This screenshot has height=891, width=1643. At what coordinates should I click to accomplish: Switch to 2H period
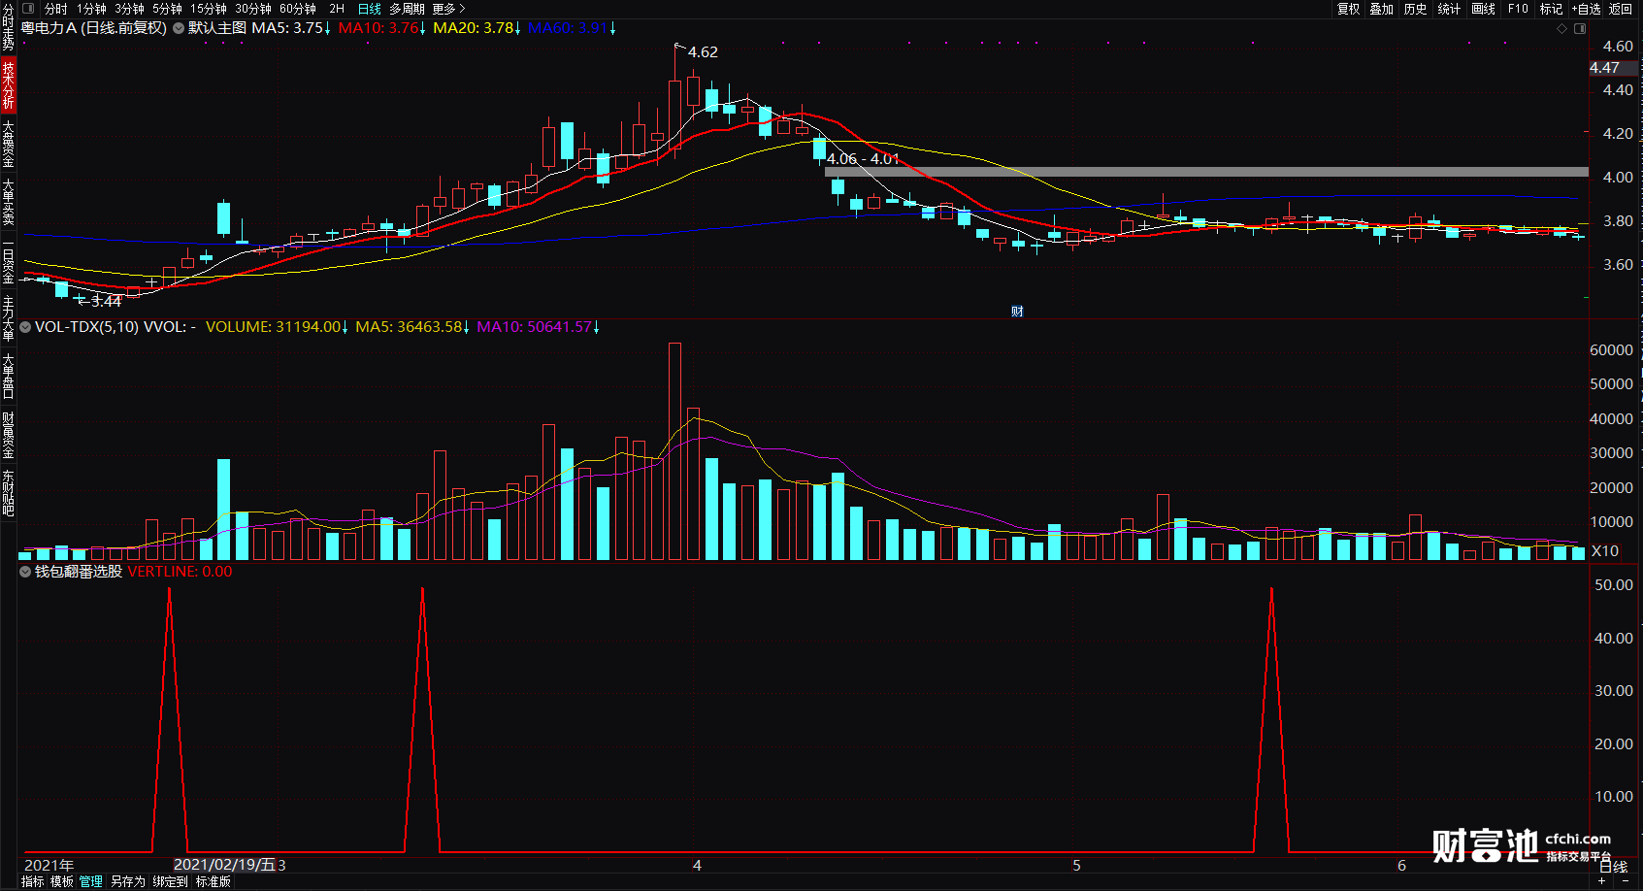tap(337, 9)
